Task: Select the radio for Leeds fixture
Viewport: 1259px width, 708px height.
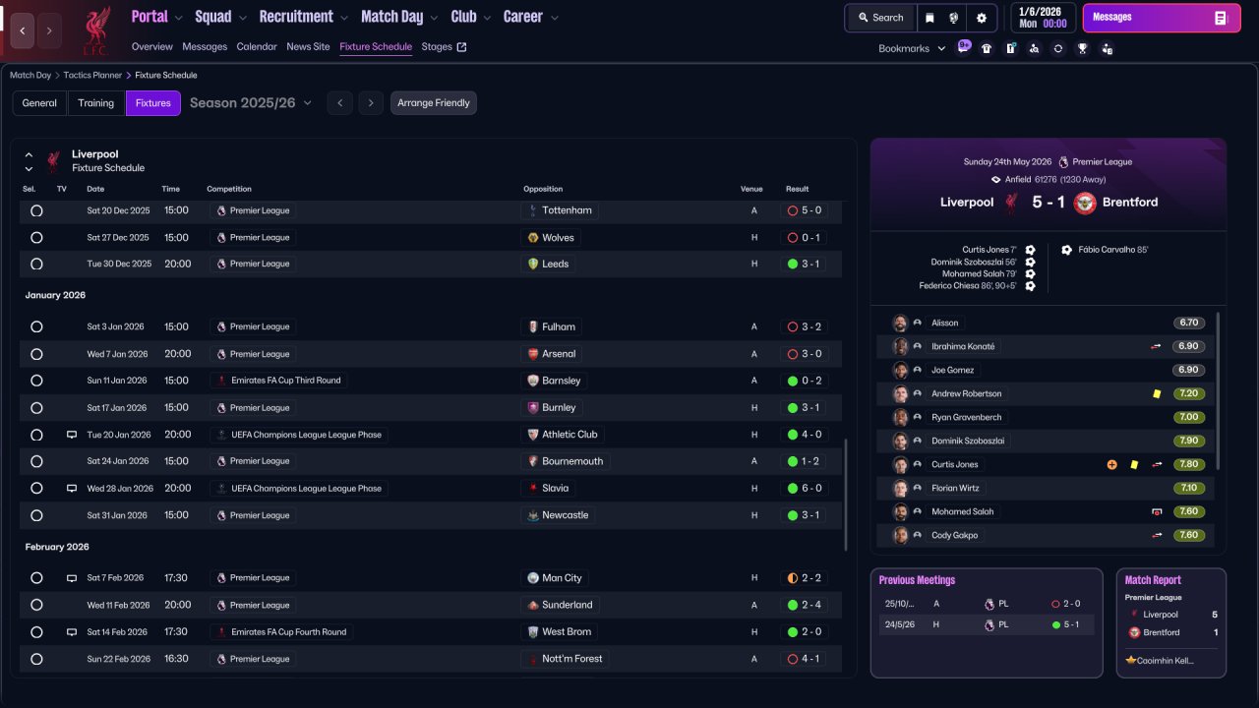Action: point(36,264)
